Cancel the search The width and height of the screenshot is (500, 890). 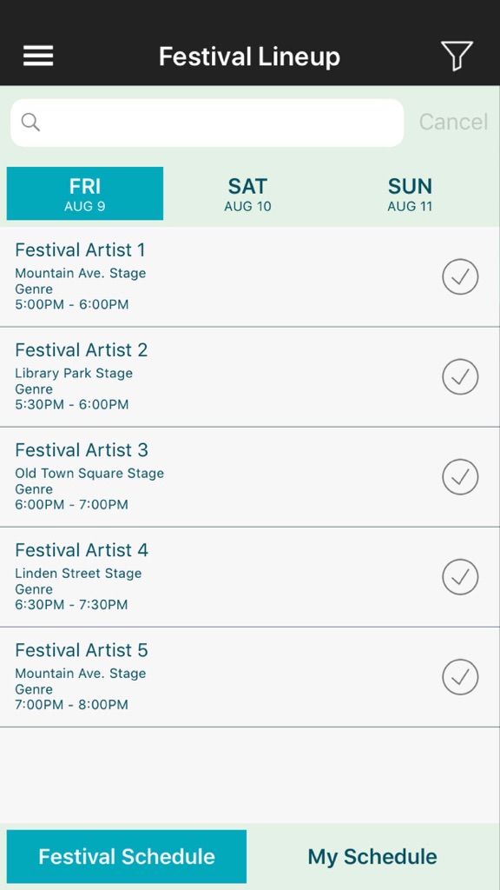453,122
